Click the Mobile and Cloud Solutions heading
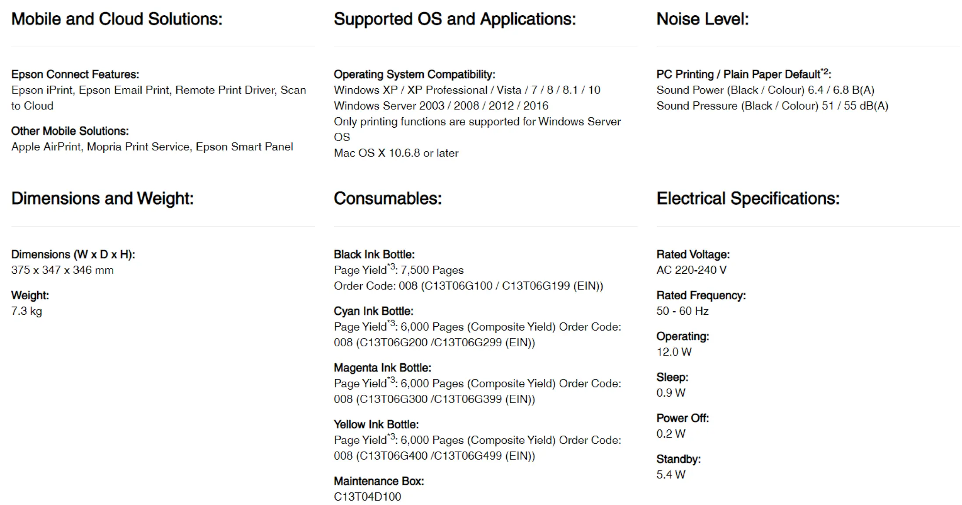The width and height of the screenshot is (962, 505). (117, 19)
